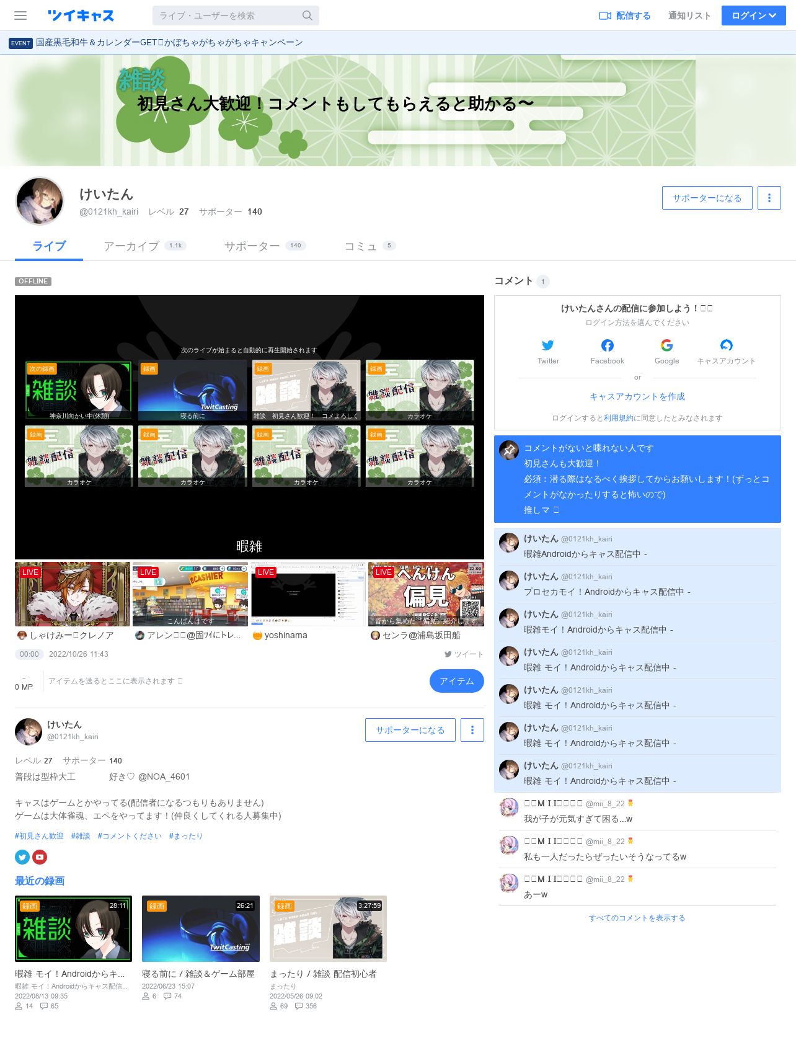Click small avatar in lower profile section
Image resolution: width=796 pixels, height=1063 pixels.
[x=29, y=731]
